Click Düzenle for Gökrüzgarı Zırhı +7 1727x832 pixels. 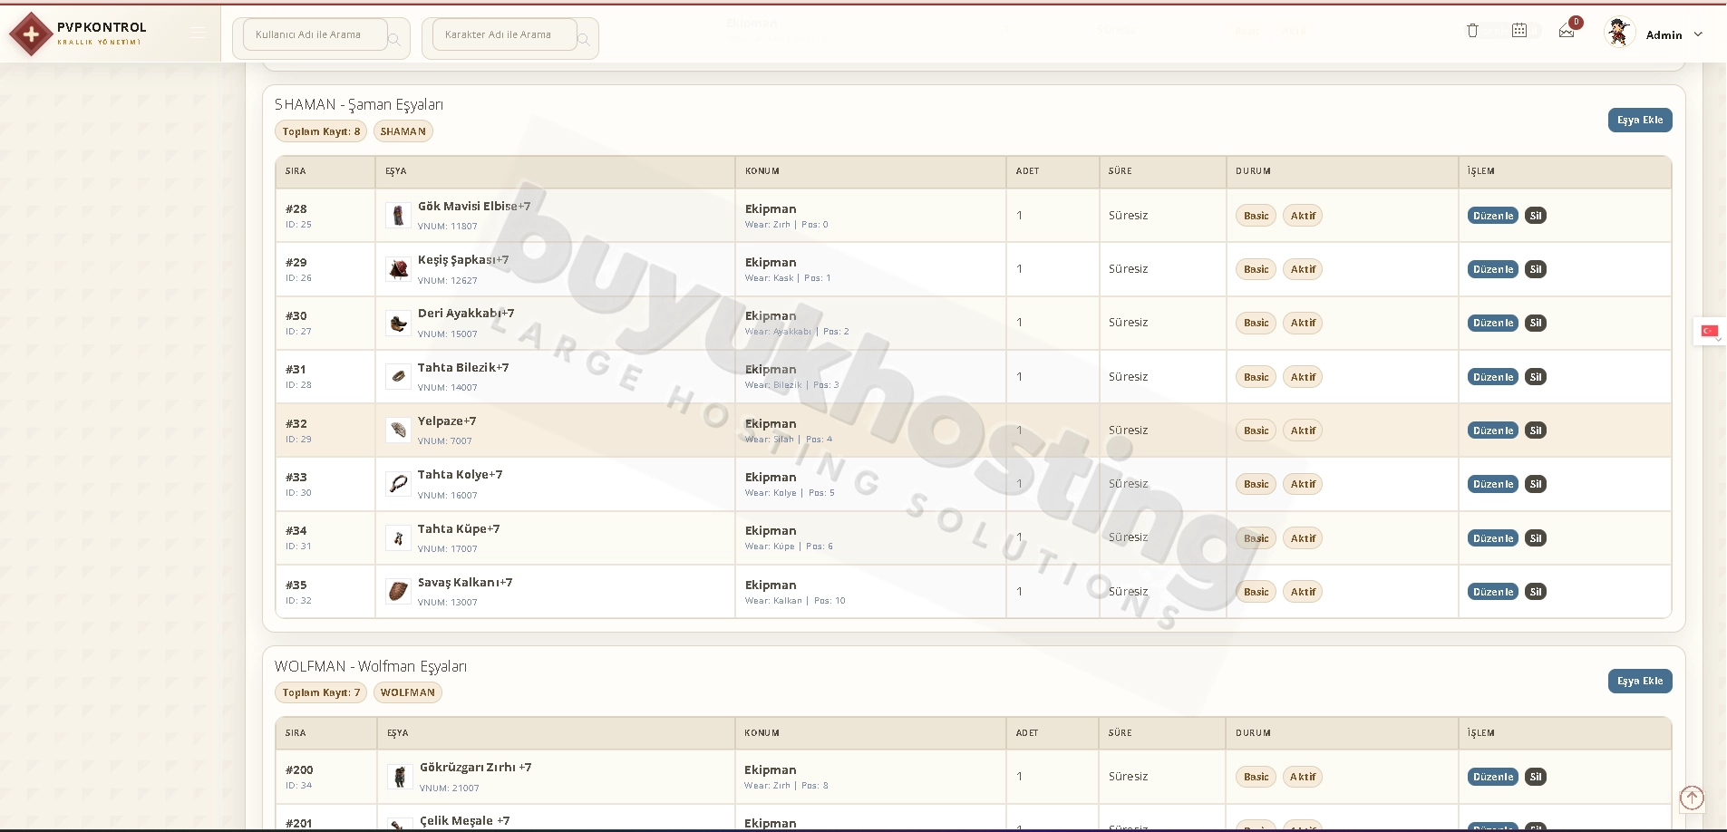[x=1492, y=777]
